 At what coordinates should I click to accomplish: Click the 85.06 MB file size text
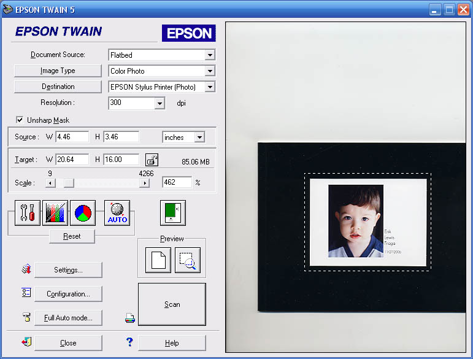196,161
